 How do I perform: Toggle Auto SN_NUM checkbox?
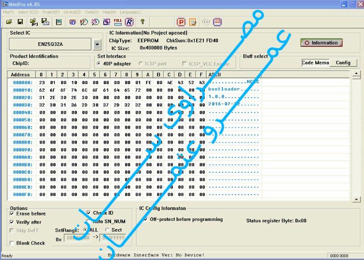point(88,221)
